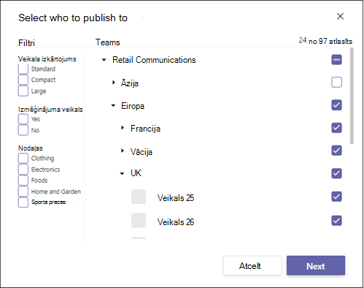This screenshot has height=288, width=364.
Task: Click the Veikals 26 team avatar placeholder
Action: tap(139, 220)
